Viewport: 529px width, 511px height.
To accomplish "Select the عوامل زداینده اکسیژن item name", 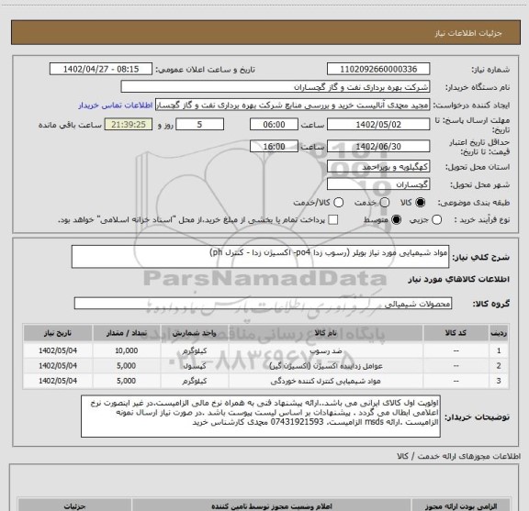I will click(x=326, y=366).
